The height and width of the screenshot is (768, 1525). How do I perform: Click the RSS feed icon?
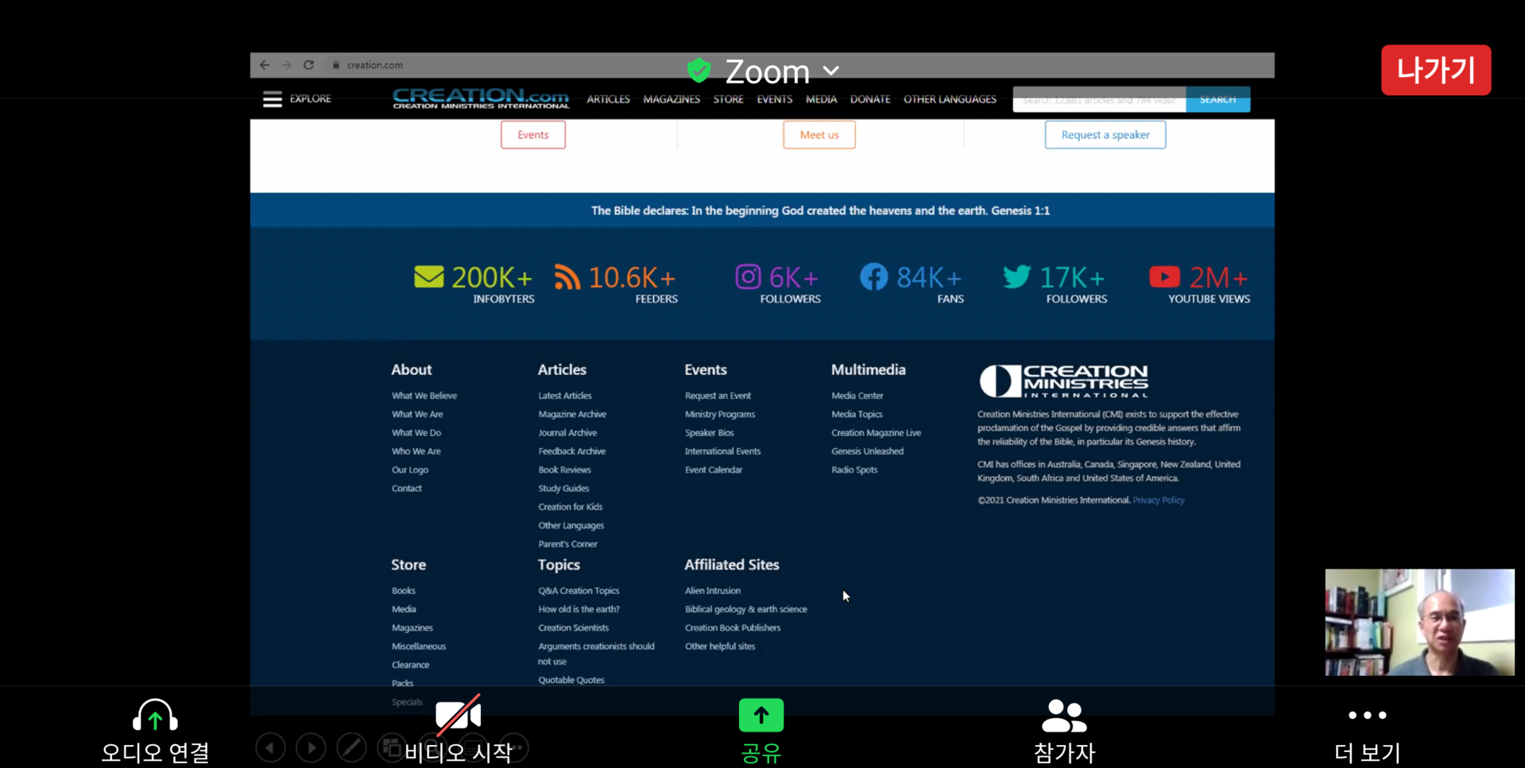tap(567, 277)
